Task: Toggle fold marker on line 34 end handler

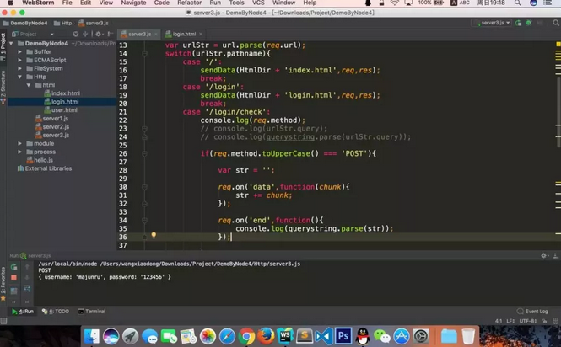Action: [144, 220]
